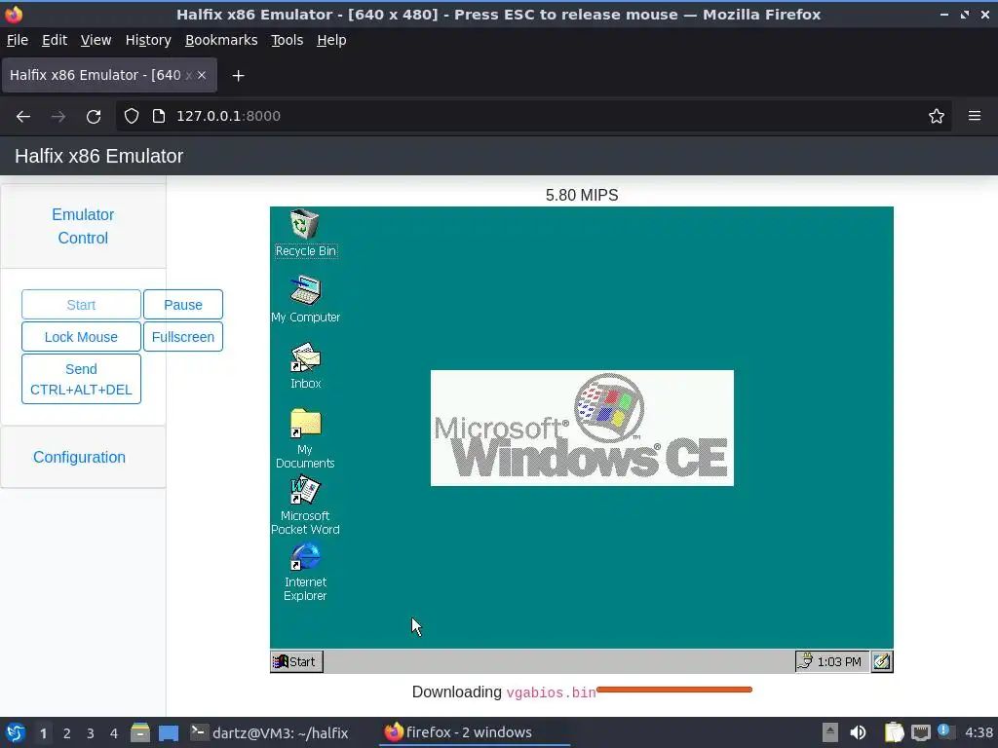
Task: Click the notification info tray icon
Action: 945,732
